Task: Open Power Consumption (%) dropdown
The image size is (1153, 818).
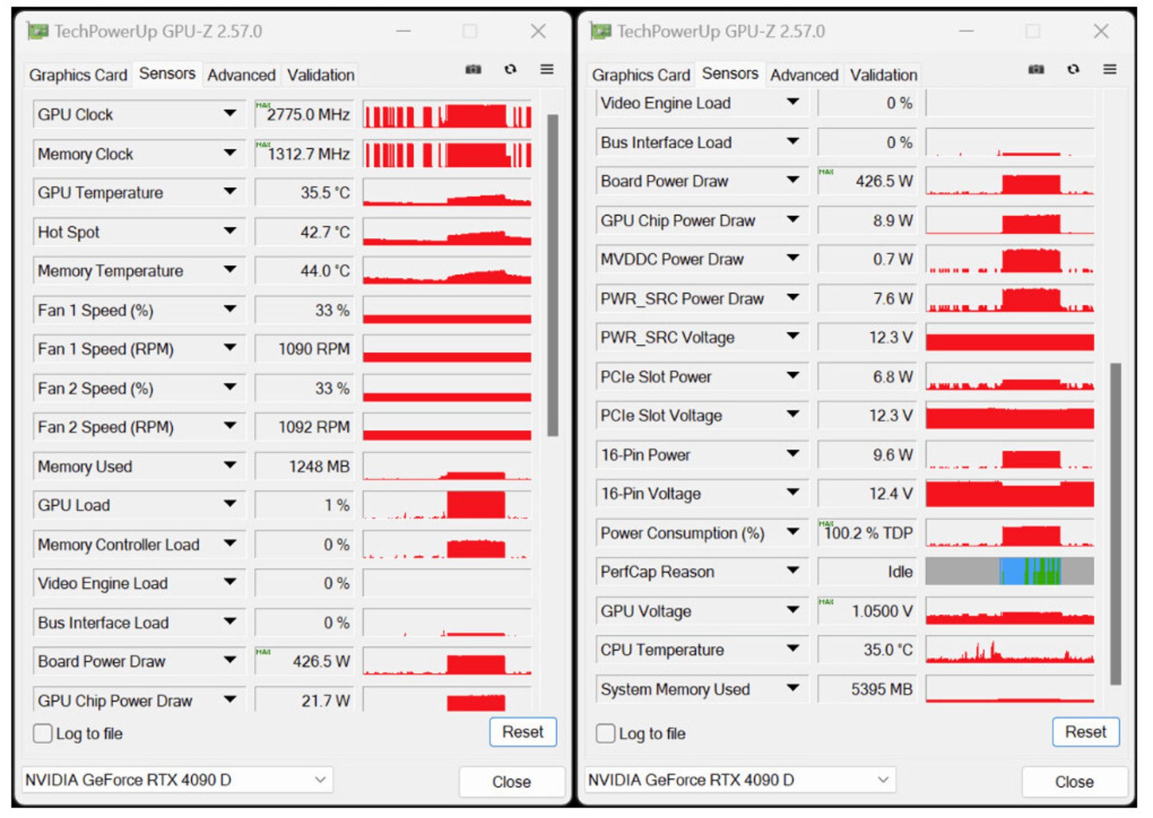Action: pos(793,532)
